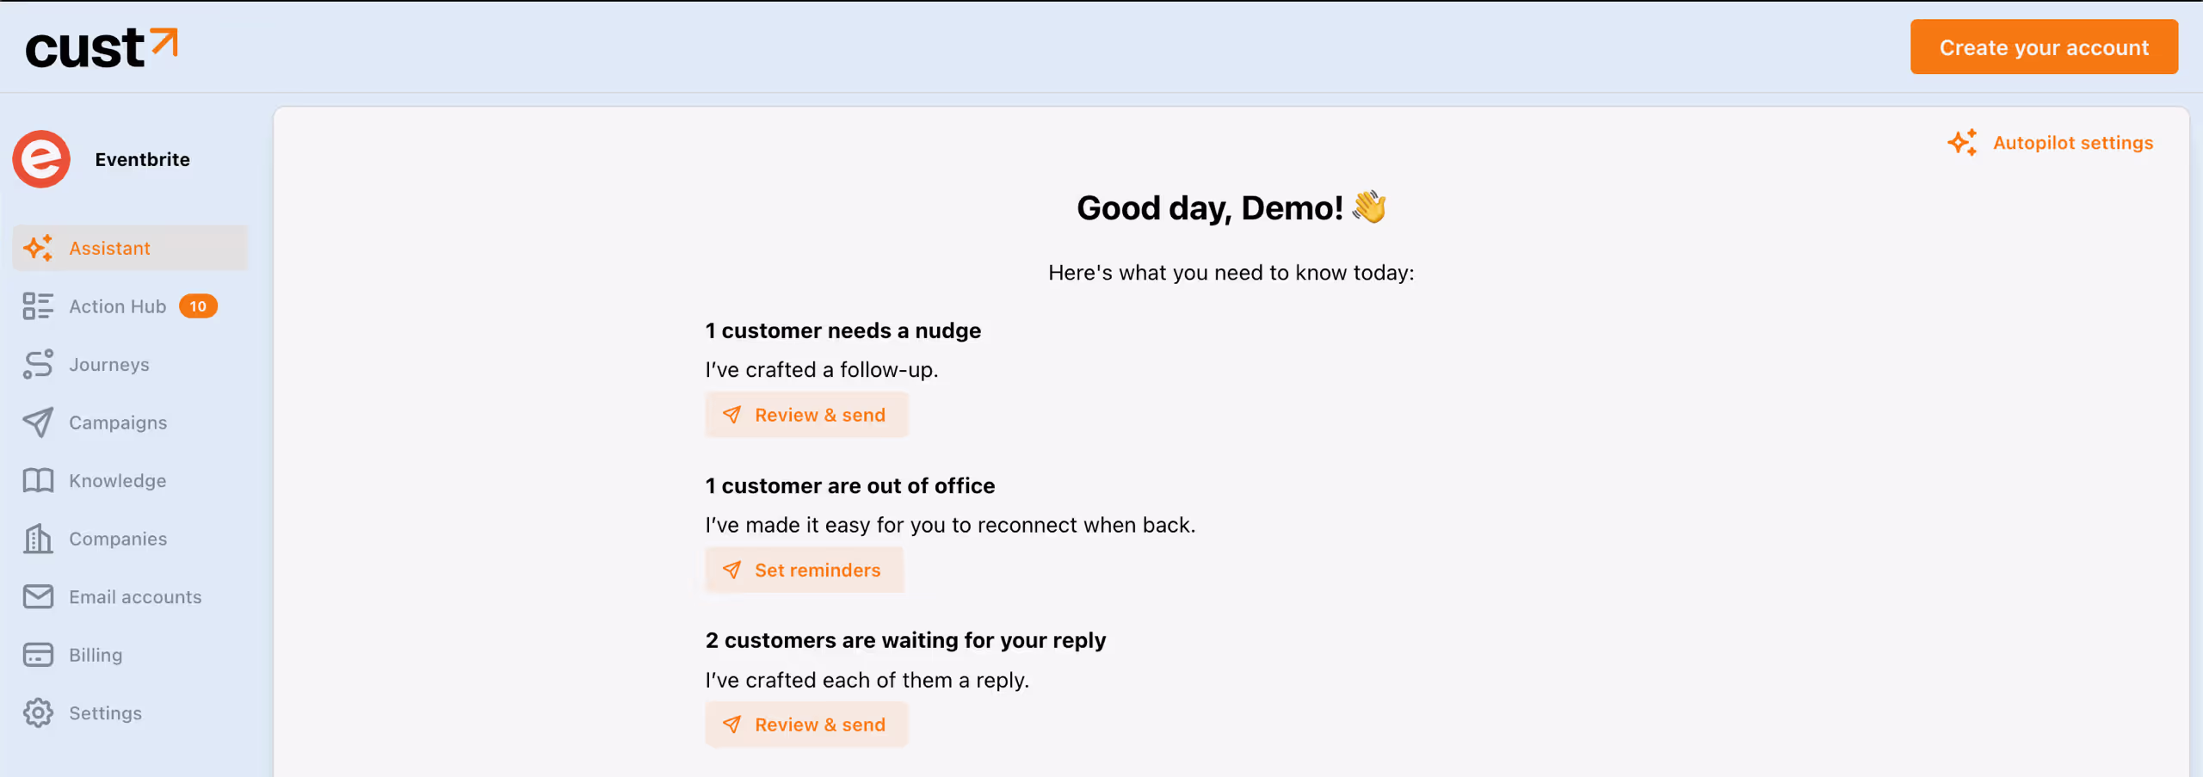2203x777 pixels.
Task: Open the Action Hub list icon
Action: 38,306
